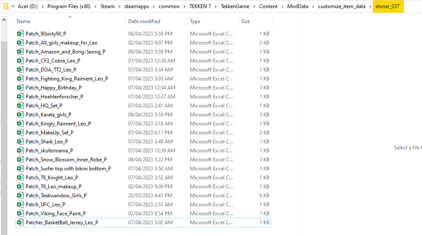Image resolution: width=422 pixels, height=235 pixels.
Task: Click the 6 KB size cell
Action: [x=264, y=195]
